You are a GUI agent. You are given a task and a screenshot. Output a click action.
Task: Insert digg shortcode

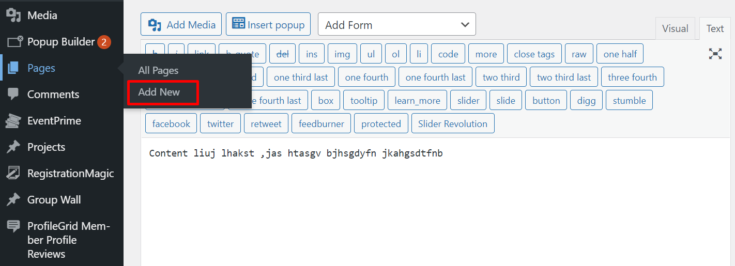pyautogui.click(x=587, y=101)
